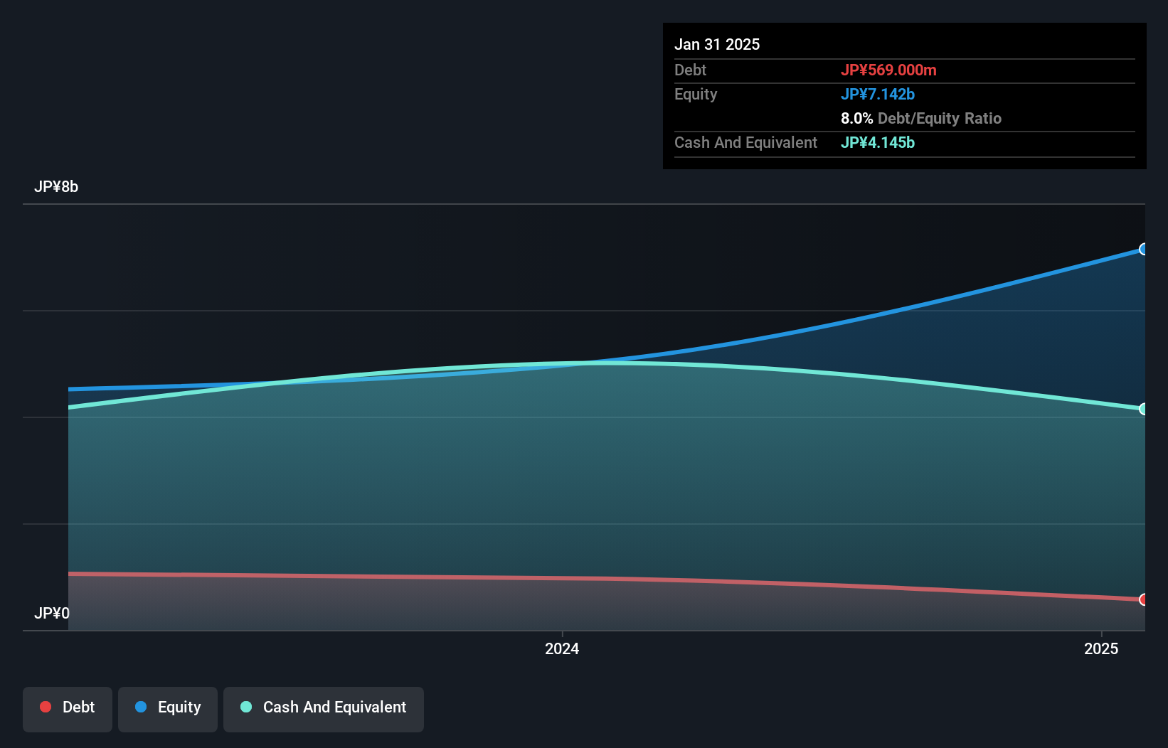Image resolution: width=1168 pixels, height=748 pixels.
Task: Click the 8.0% Debt/Equity Ratio text
Action: coord(921,118)
